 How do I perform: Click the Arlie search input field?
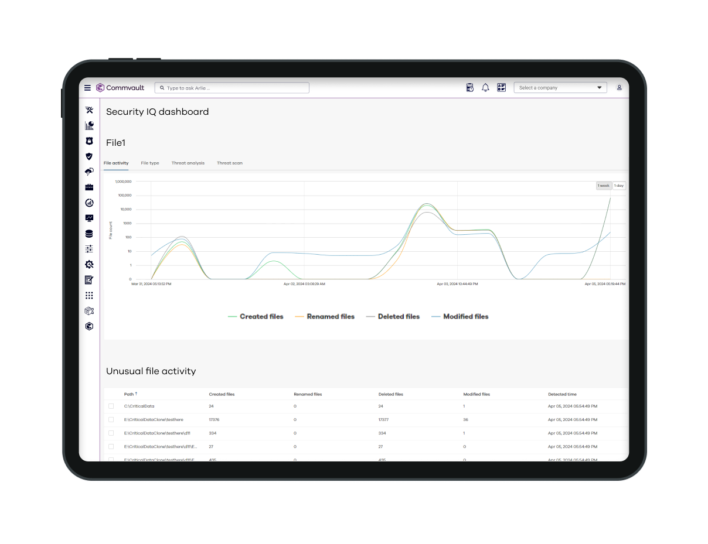(234, 88)
